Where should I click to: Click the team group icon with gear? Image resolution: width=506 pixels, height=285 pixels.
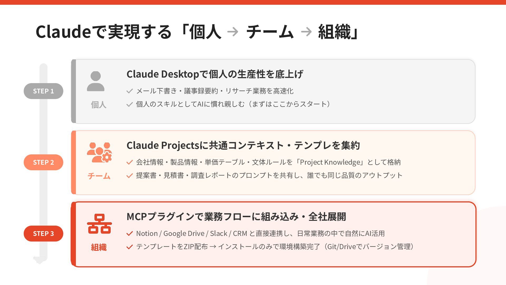point(99,153)
